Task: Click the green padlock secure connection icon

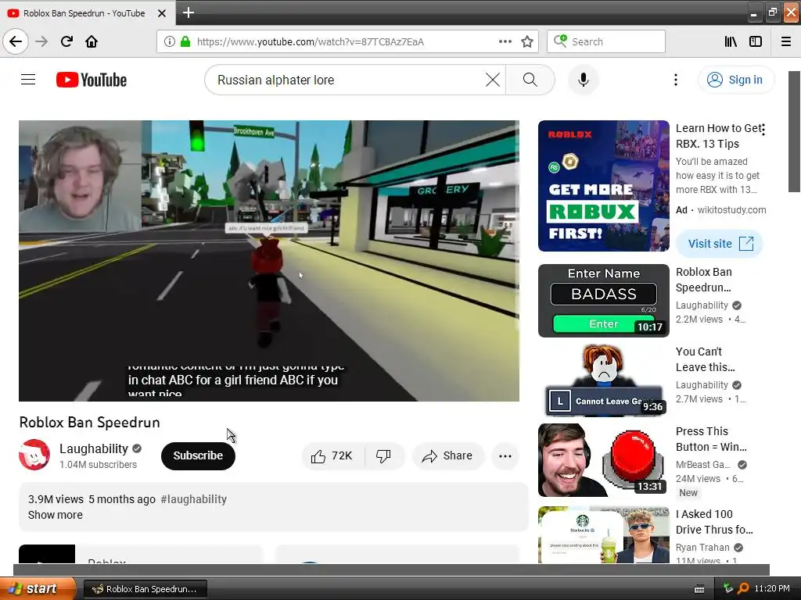Action: [x=185, y=41]
